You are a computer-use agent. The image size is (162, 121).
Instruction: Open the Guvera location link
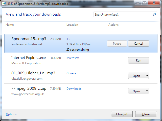coord(71,73)
